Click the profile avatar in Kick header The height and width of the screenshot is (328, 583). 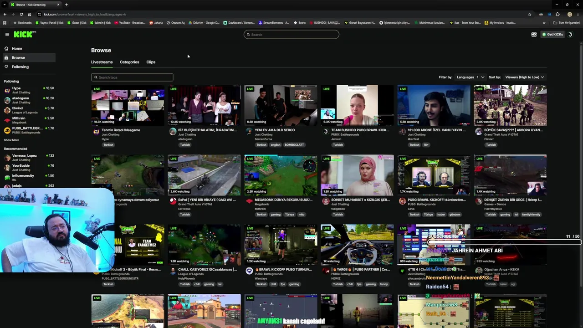(570, 34)
